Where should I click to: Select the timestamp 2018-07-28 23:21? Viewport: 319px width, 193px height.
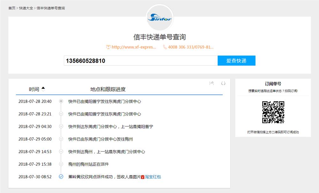[x=35, y=114]
